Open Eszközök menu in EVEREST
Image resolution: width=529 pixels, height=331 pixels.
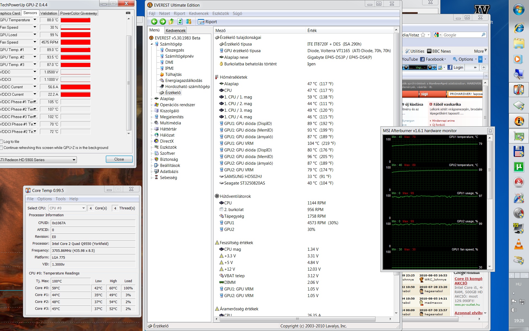pos(220,14)
